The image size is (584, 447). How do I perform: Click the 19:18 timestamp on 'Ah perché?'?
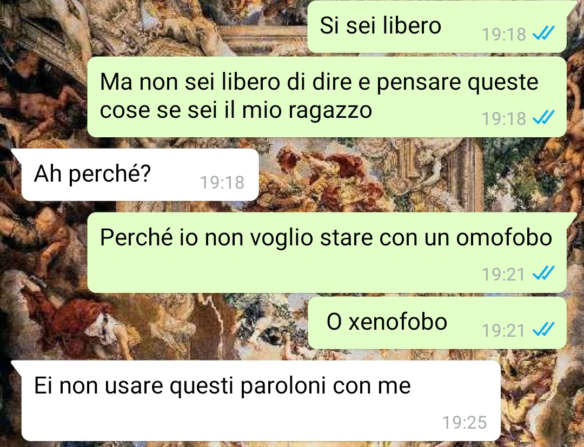[222, 182]
